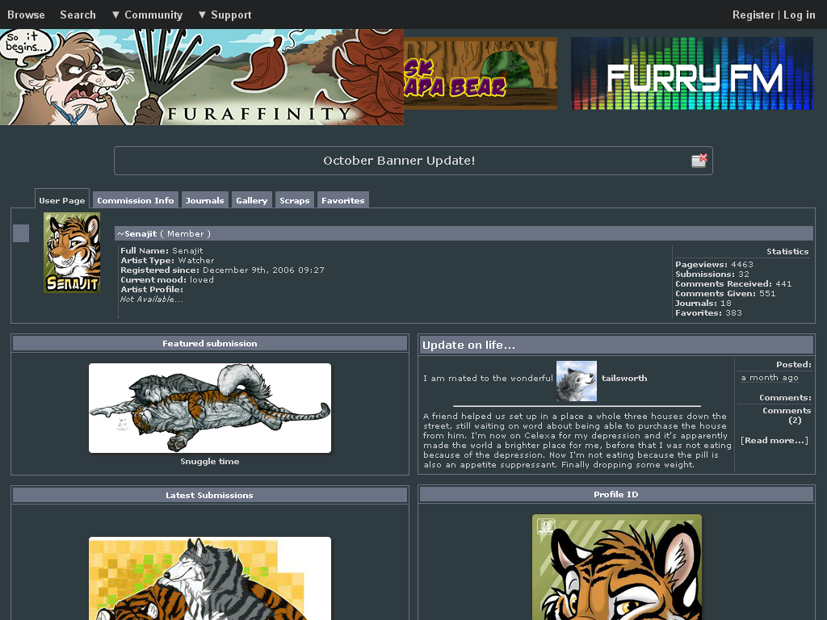827x620 pixels.
Task: Expand the Community dropdown menu
Action: click(147, 15)
